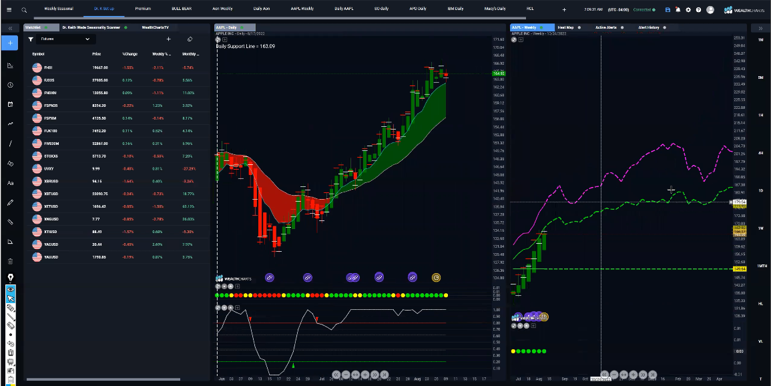The height and width of the screenshot is (386, 771).
Task: Open the clock icon in left sidebar
Action: (x=10, y=85)
